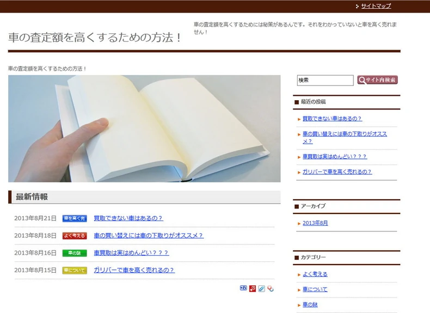Viewport: 430px width, 313px height.
Task: Click the yellow 車について category badge
Action: tap(75, 270)
